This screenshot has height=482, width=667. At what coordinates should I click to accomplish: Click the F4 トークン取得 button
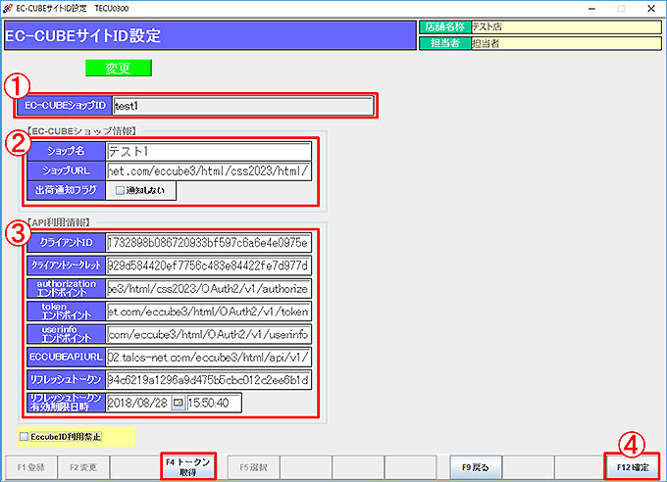click(x=188, y=466)
